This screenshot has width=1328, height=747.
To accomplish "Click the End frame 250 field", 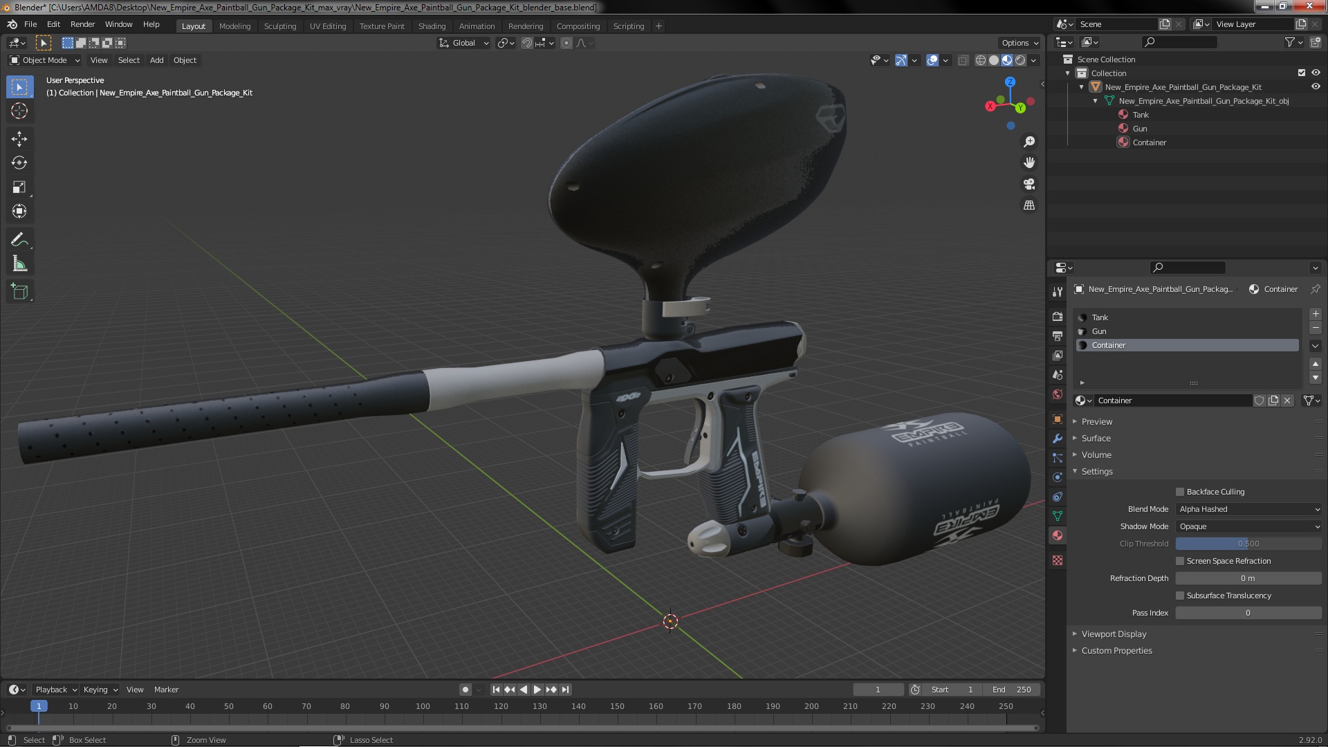I will (1013, 690).
